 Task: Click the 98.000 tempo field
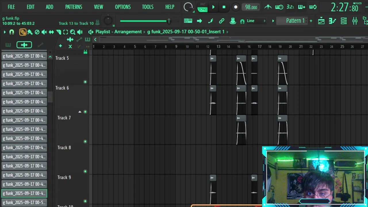point(251,7)
